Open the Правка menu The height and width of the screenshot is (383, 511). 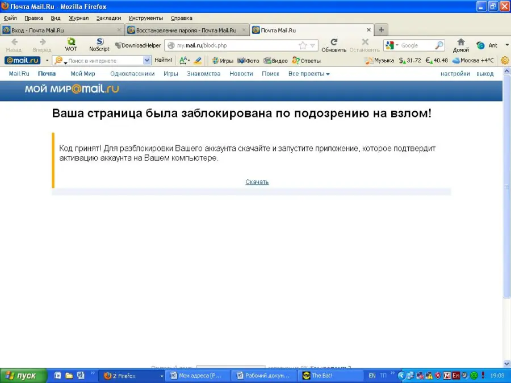tap(34, 18)
